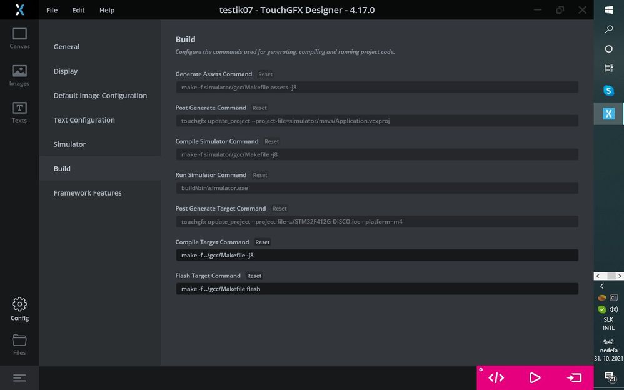Click the SLK INTL language indicator
The image size is (624, 390).
tap(608, 324)
